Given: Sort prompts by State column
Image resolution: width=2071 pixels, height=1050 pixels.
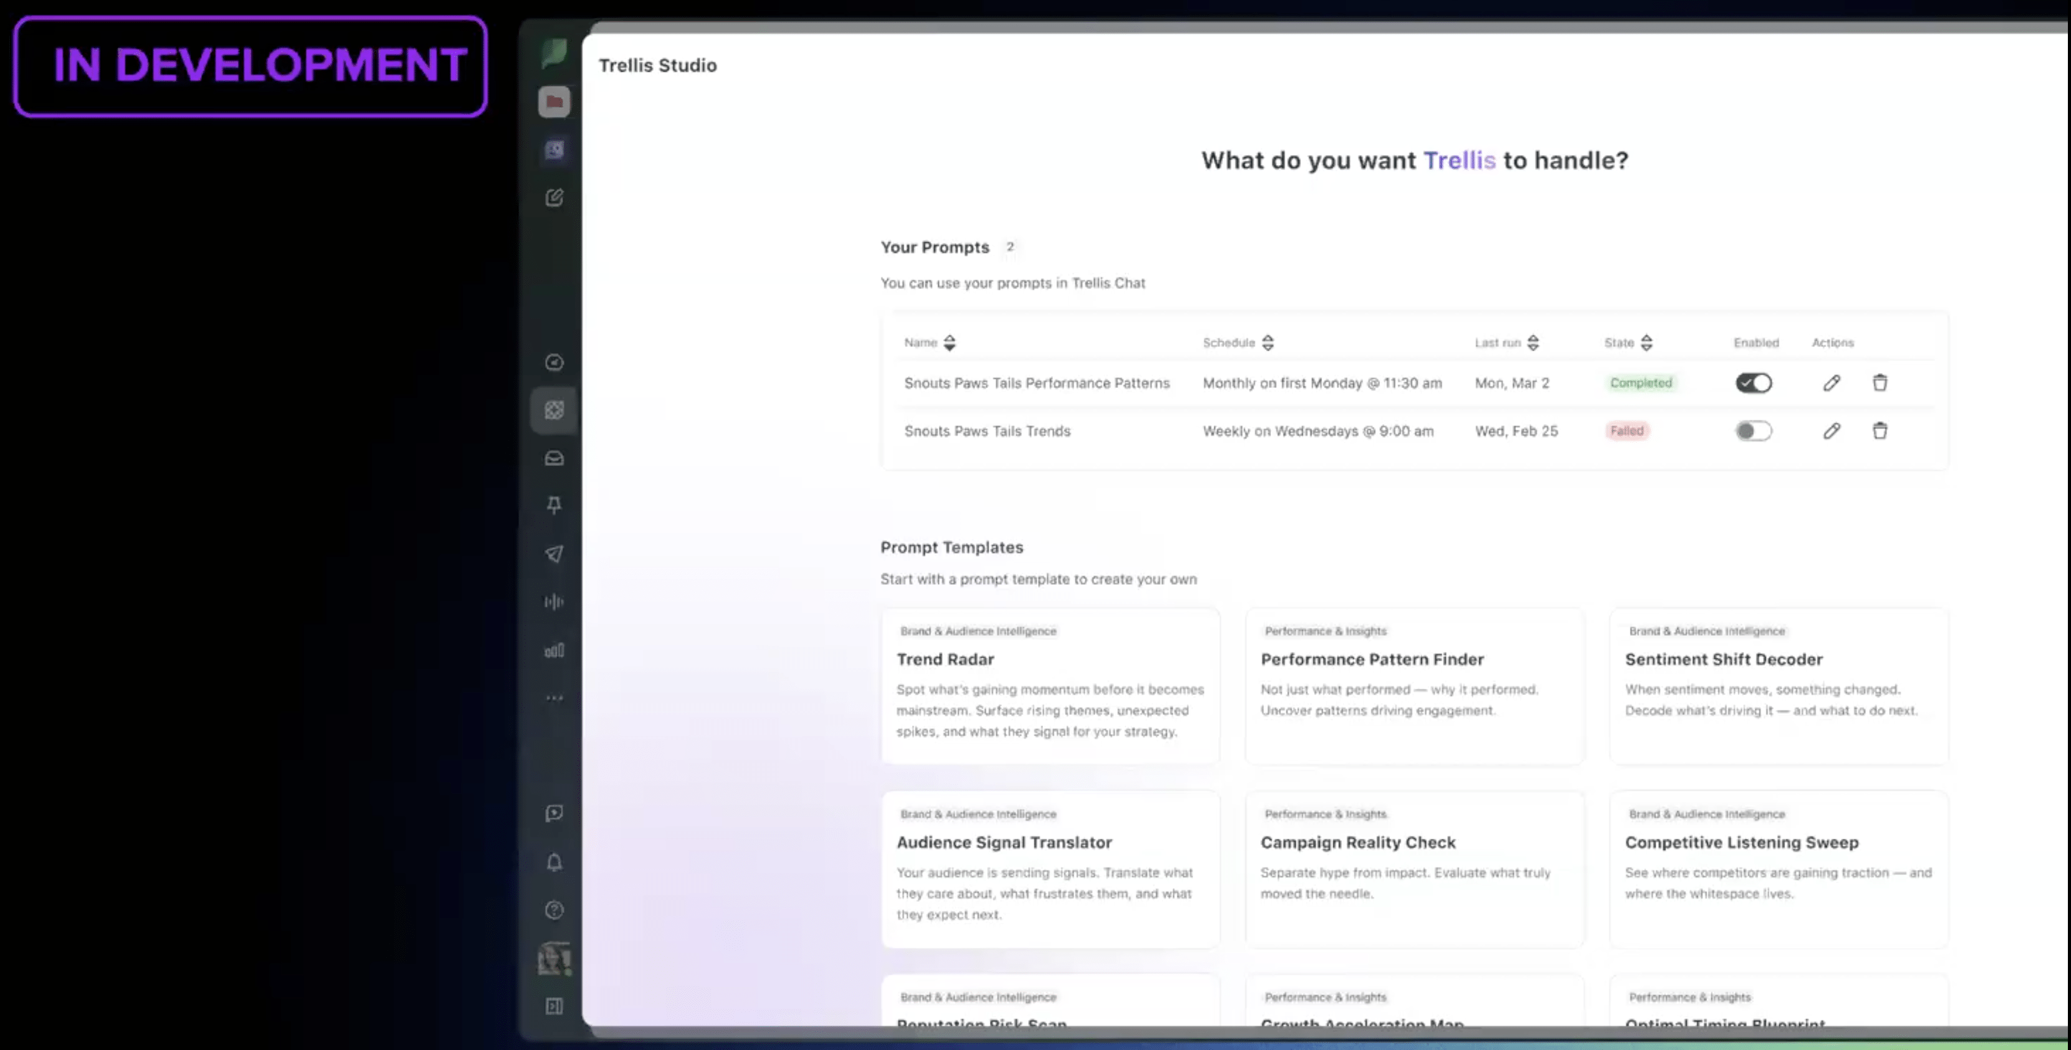Looking at the screenshot, I should coord(1645,343).
